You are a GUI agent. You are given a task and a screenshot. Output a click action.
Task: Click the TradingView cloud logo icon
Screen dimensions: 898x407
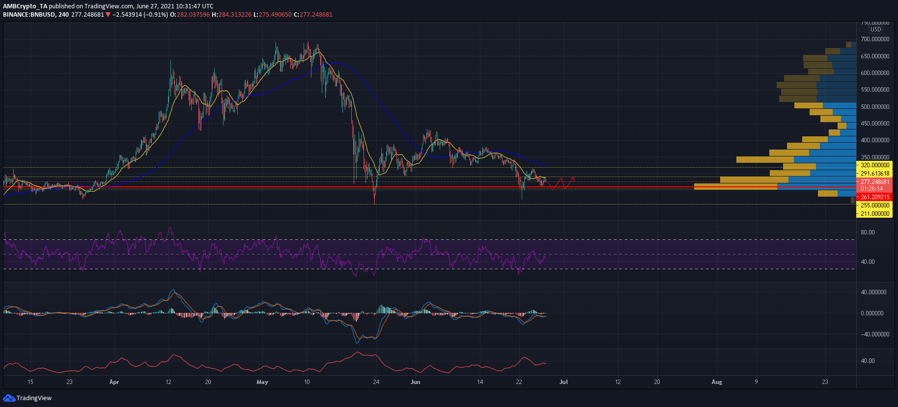(9, 398)
